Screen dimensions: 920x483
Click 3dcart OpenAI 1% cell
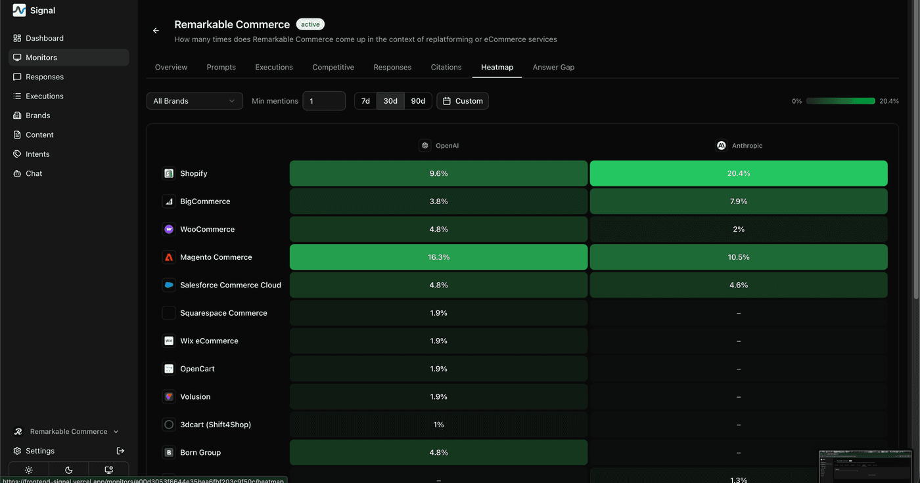tap(438, 425)
